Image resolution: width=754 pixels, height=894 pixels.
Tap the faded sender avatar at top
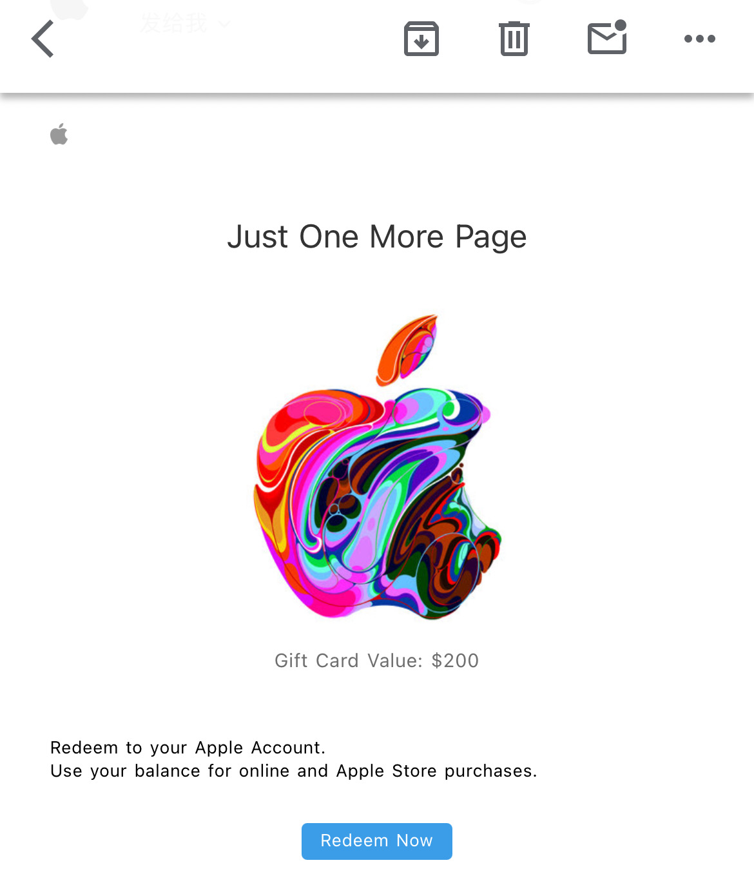(x=70, y=9)
